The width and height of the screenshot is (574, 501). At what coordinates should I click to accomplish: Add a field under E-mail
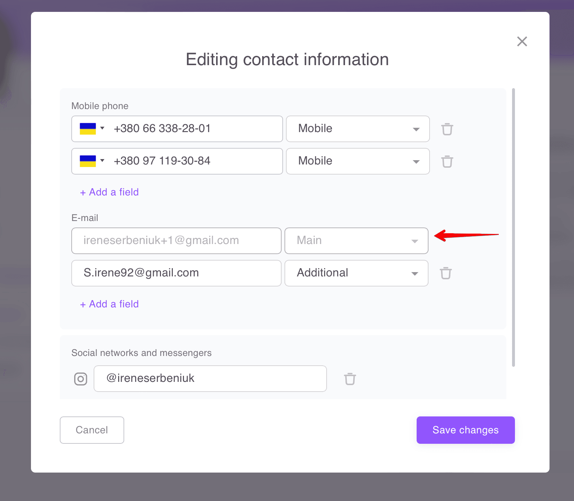[109, 304]
